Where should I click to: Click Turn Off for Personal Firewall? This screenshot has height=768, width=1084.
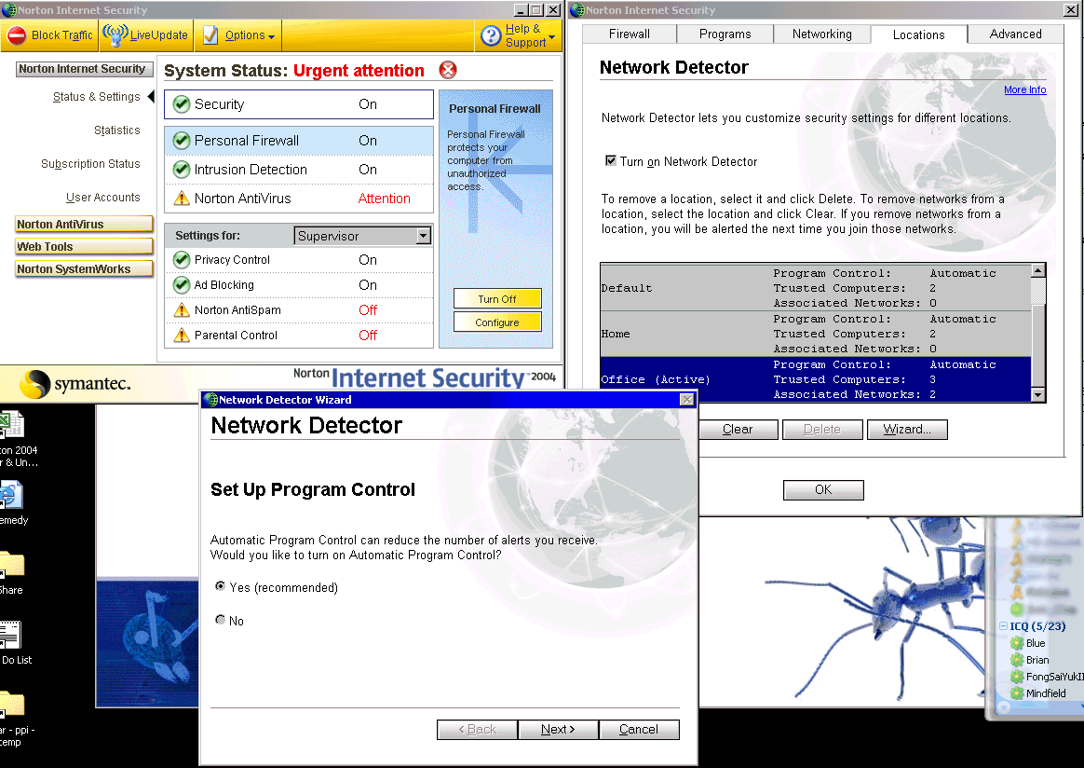tap(497, 299)
